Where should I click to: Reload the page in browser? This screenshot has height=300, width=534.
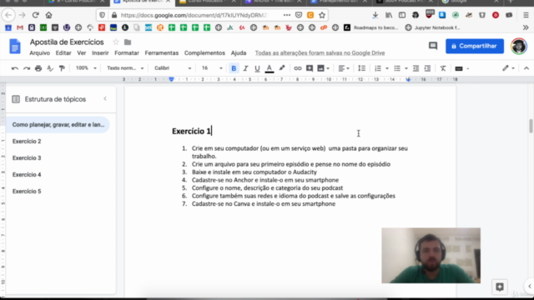click(x=35, y=15)
